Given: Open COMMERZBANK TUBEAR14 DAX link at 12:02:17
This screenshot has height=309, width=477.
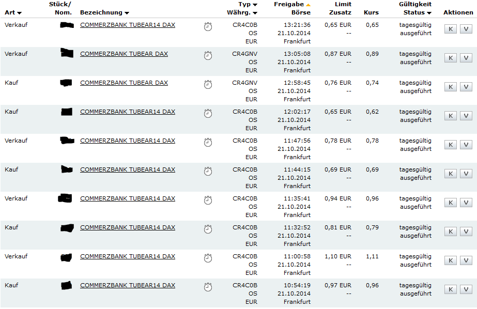Looking at the screenshot, I should [x=128, y=112].
